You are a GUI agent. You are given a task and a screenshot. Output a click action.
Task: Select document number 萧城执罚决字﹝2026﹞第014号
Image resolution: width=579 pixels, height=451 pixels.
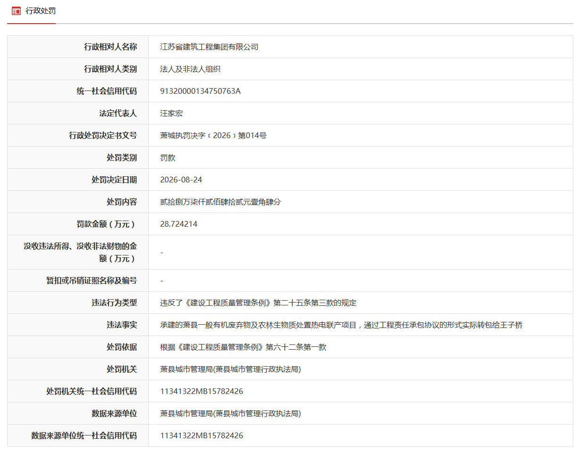point(213,135)
